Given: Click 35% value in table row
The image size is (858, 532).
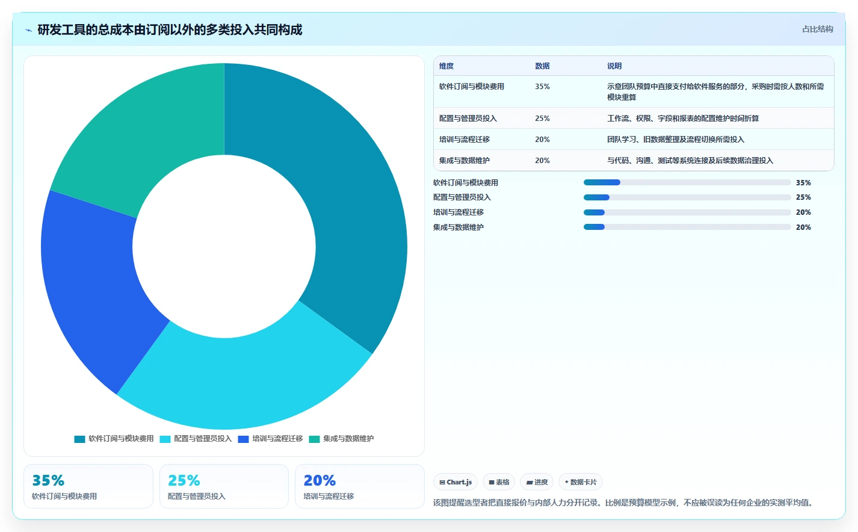Looking at the screenshot, I should pyautogui.click(x=542, y=87).
